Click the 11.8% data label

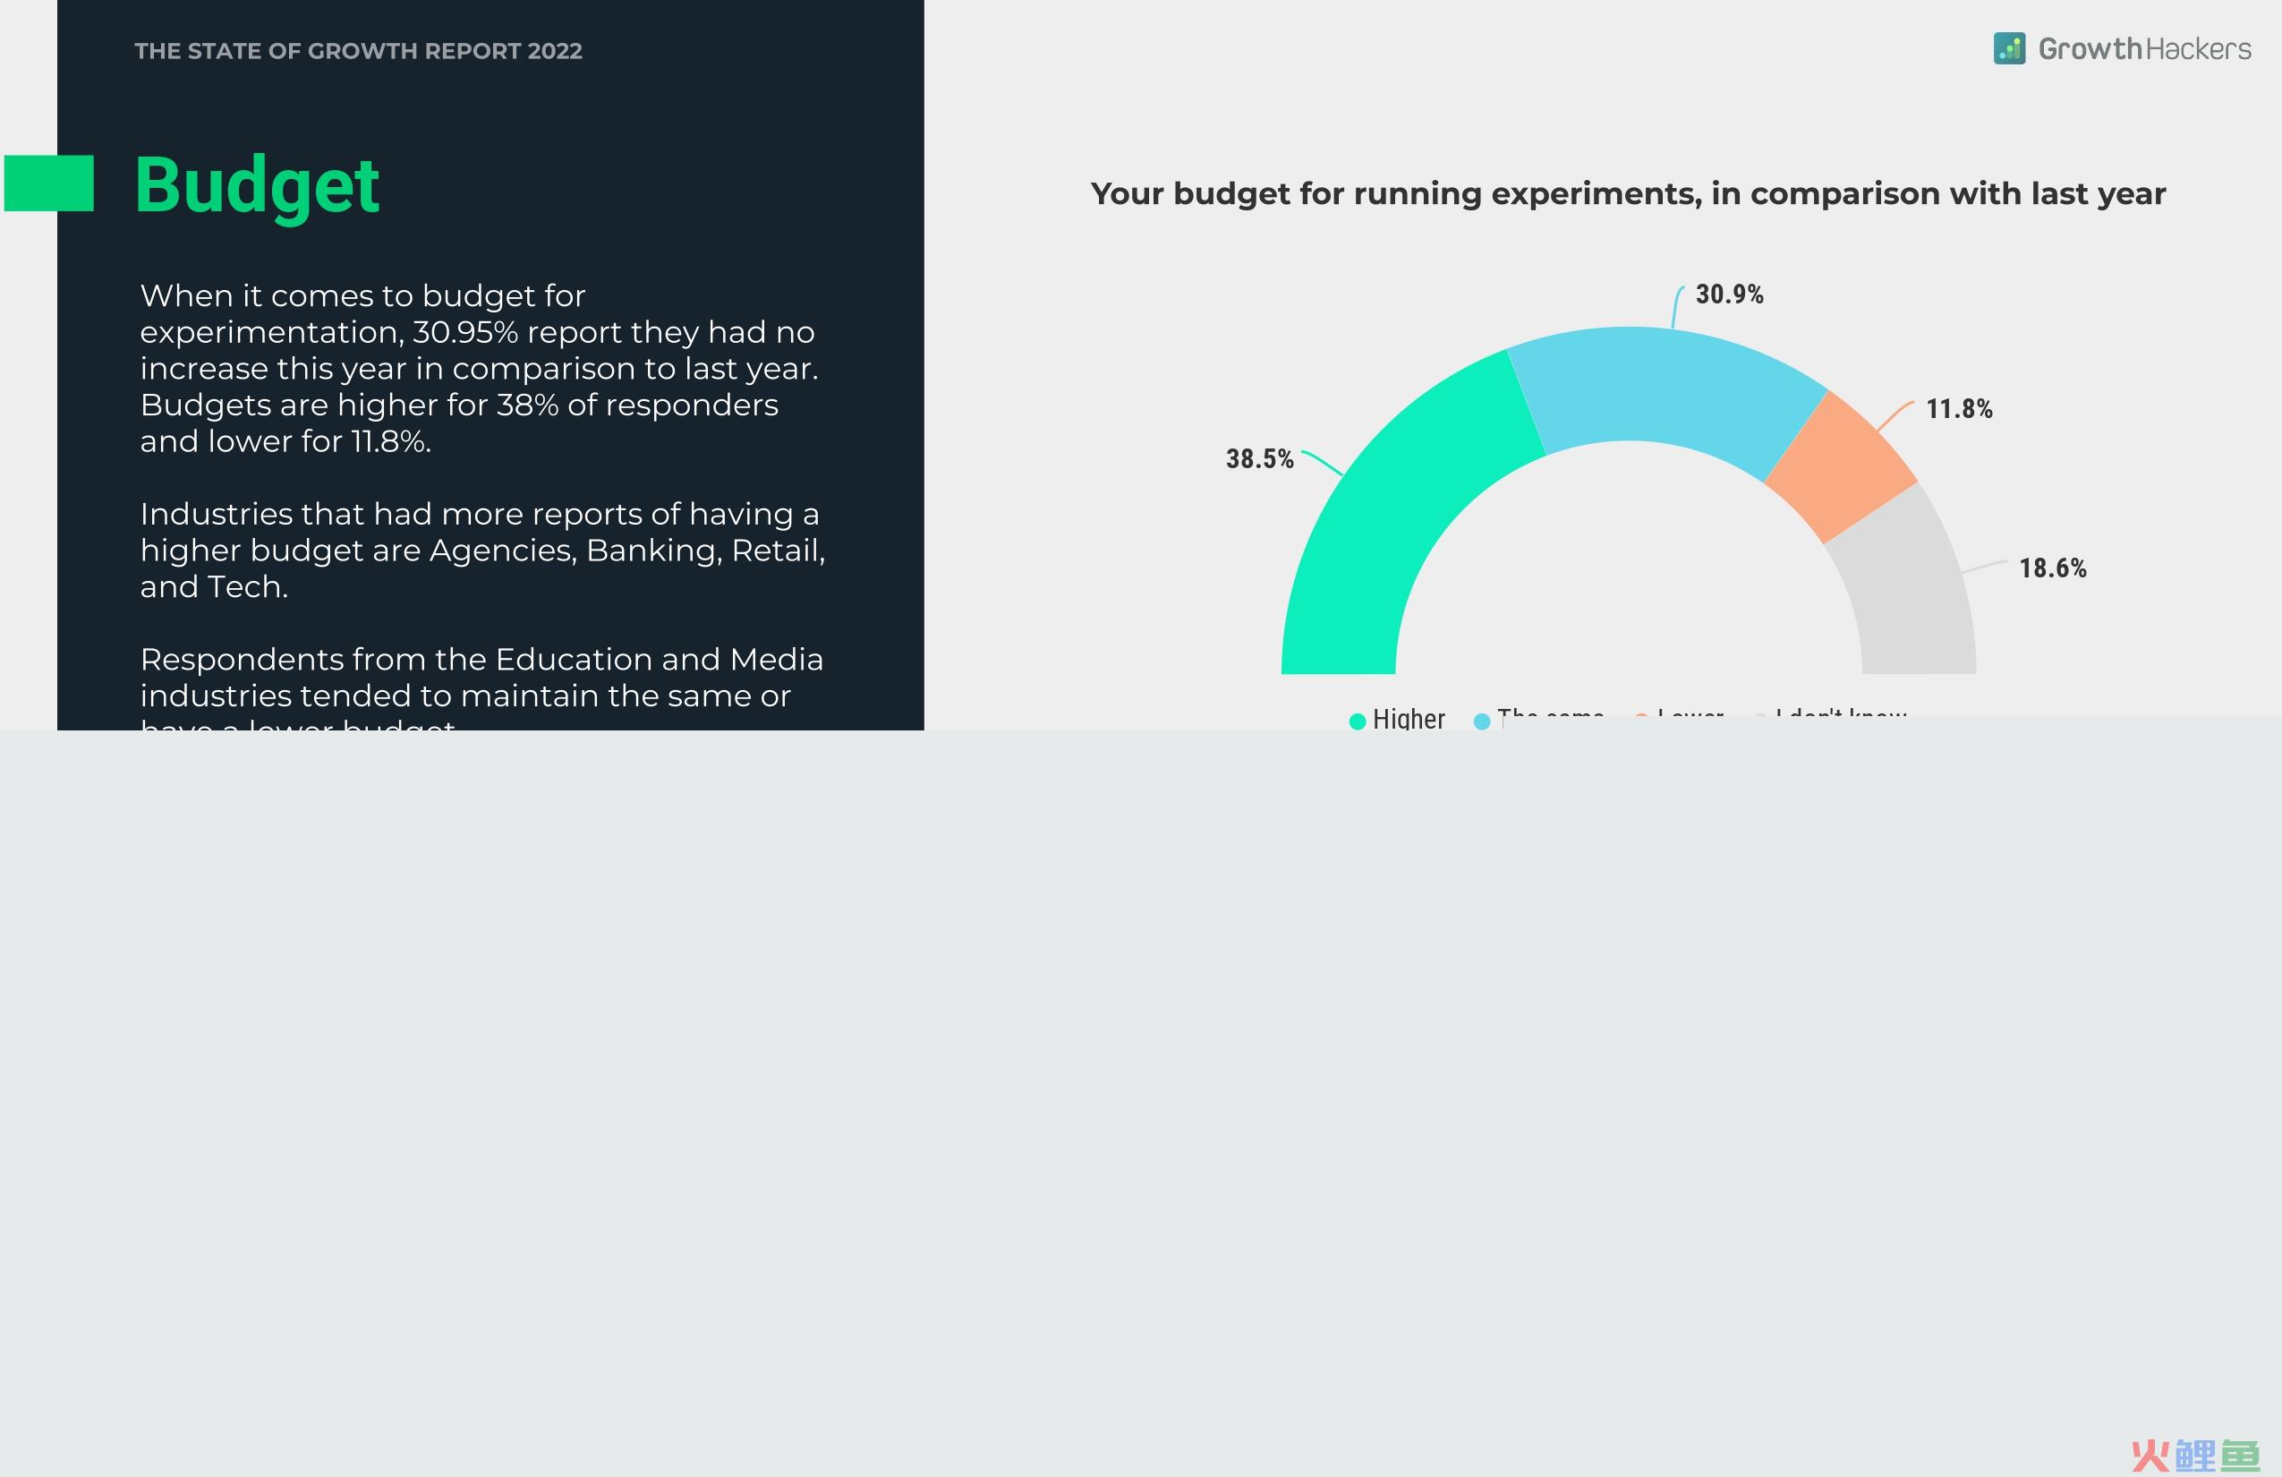click(1959, 410)
